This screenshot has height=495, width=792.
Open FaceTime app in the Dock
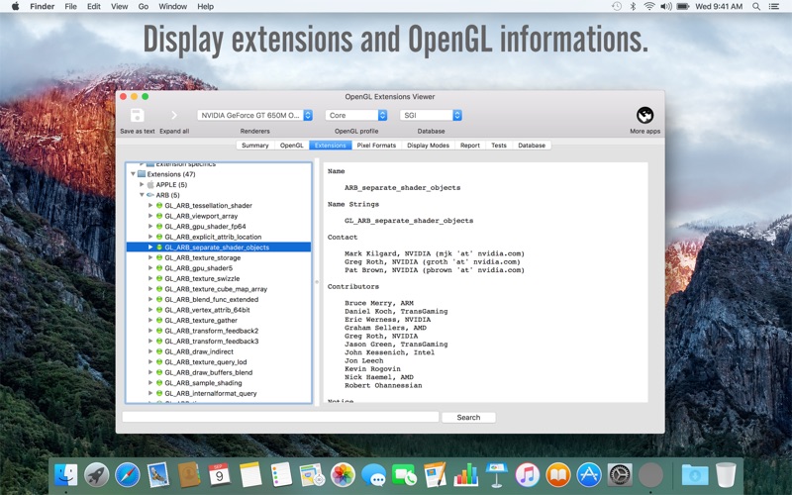tap(405, 475)
